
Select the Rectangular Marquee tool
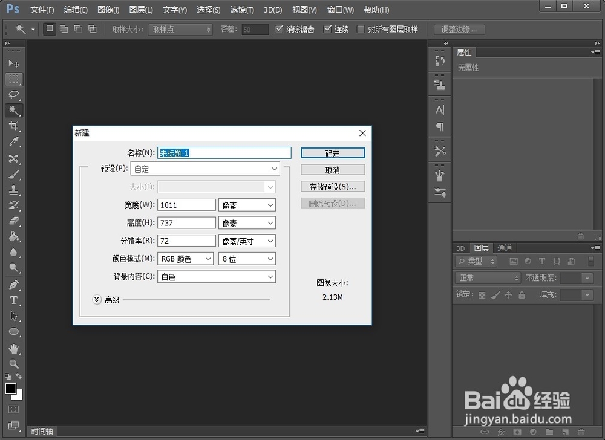pyautogui.click(x=14, y=79)
